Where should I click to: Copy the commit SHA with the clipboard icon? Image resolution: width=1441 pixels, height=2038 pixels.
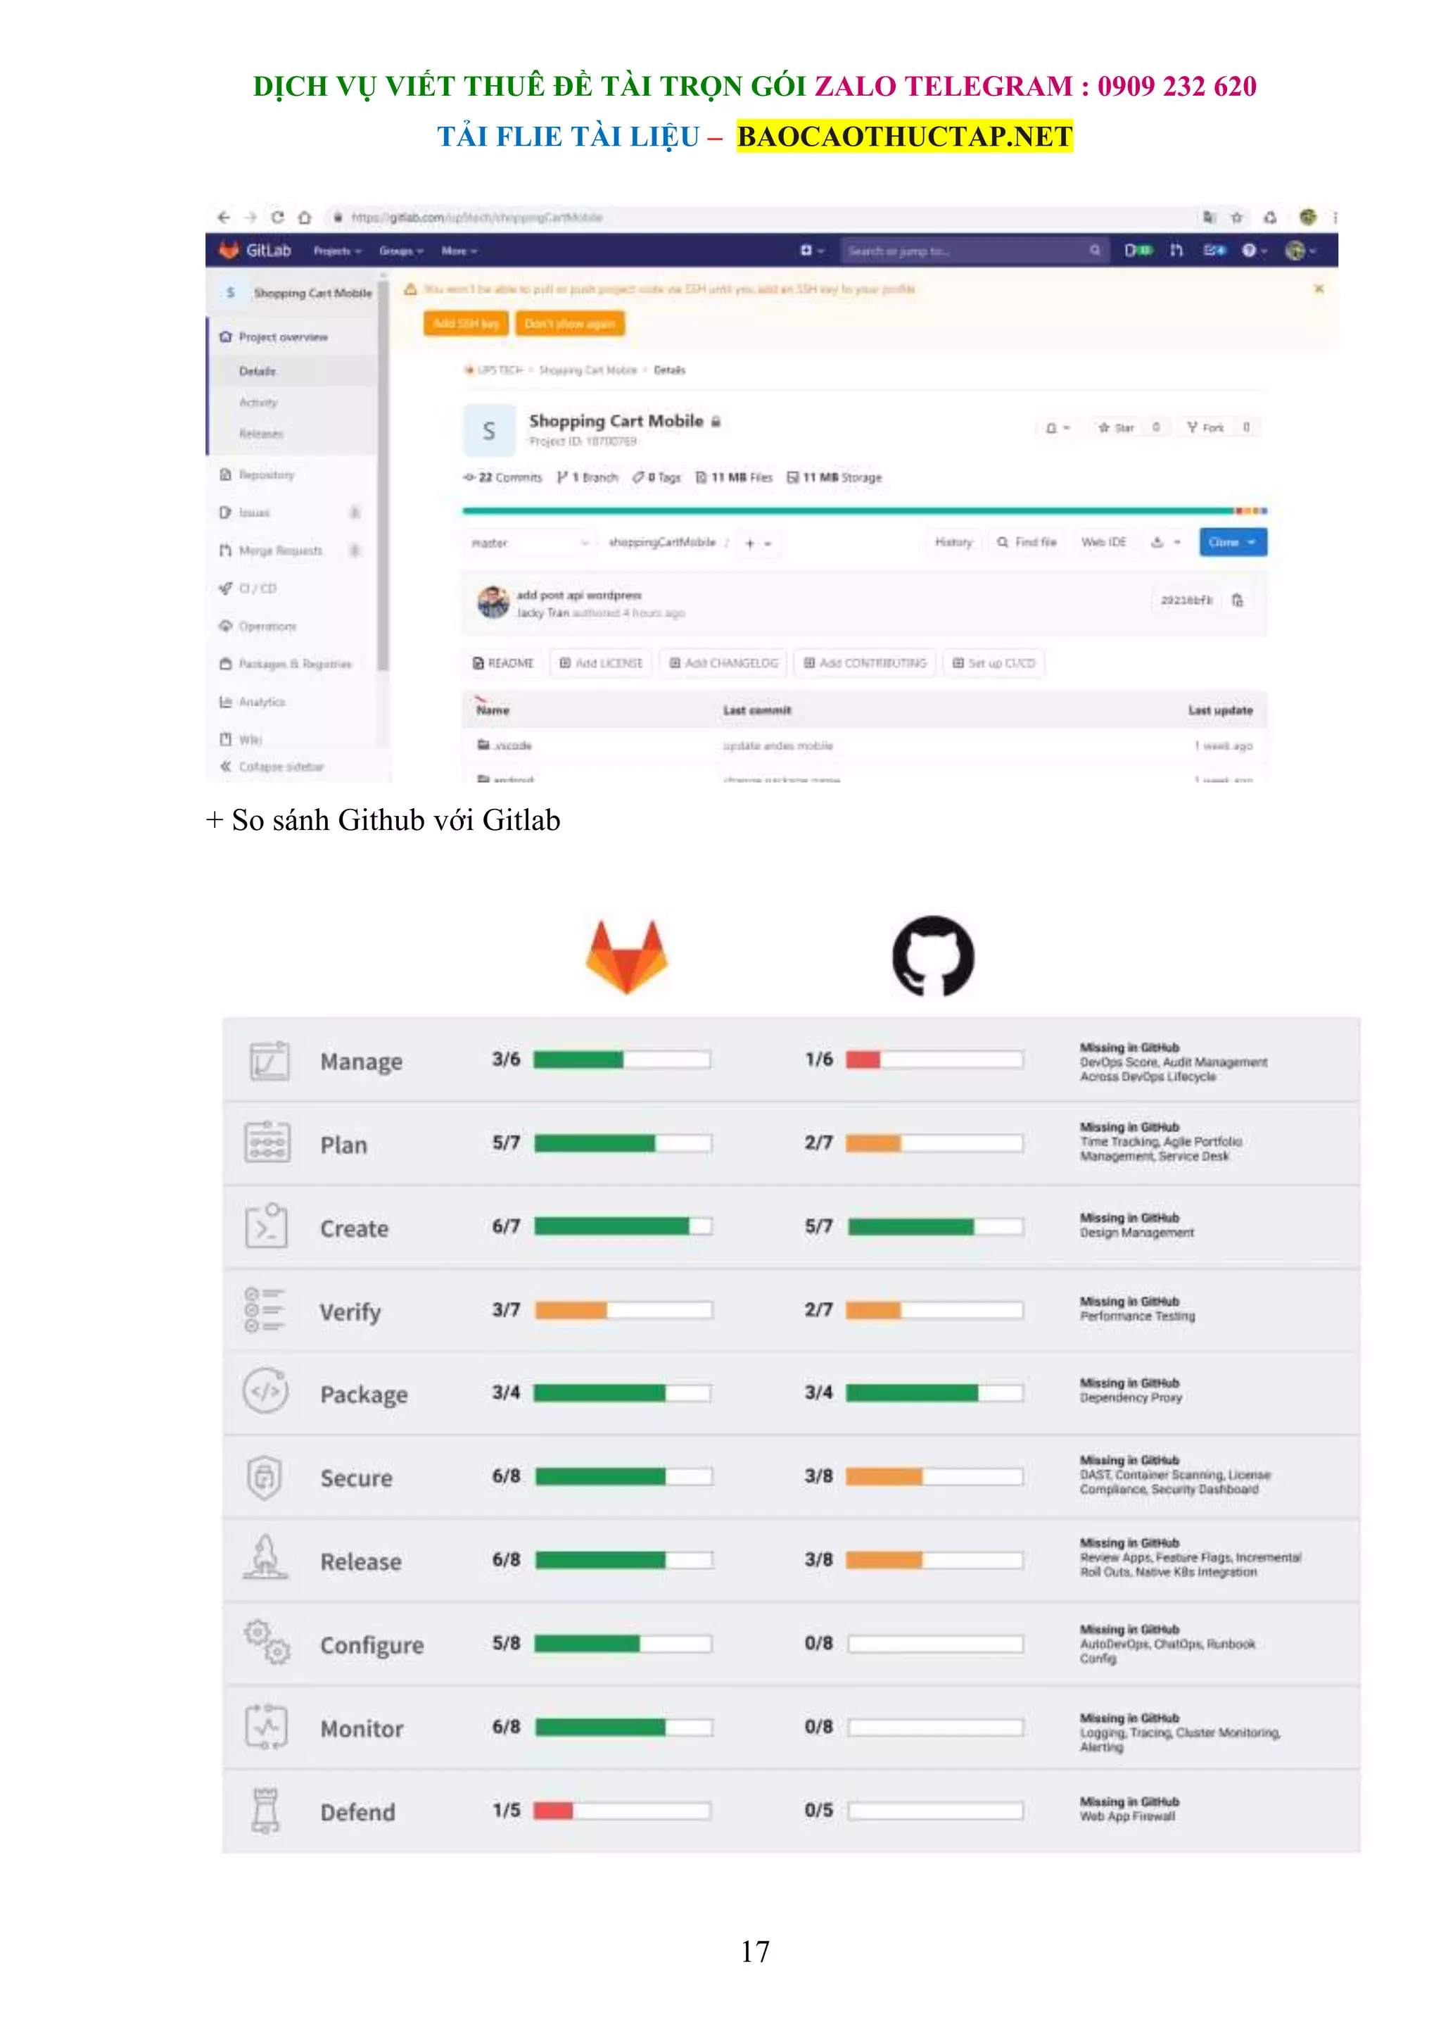point(1238,601)
